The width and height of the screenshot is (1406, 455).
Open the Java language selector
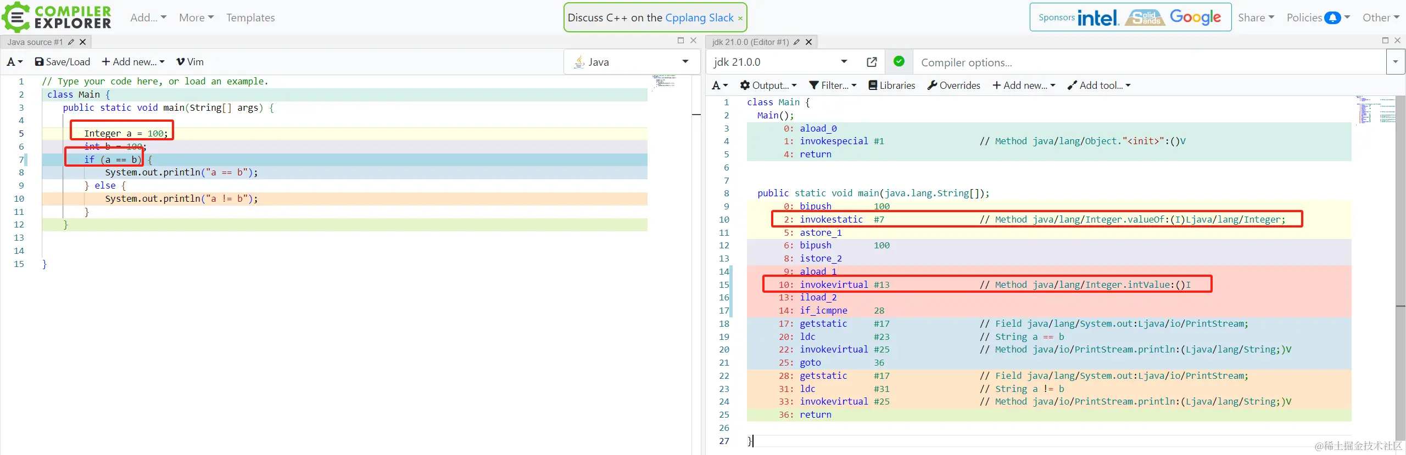point(631,62)
